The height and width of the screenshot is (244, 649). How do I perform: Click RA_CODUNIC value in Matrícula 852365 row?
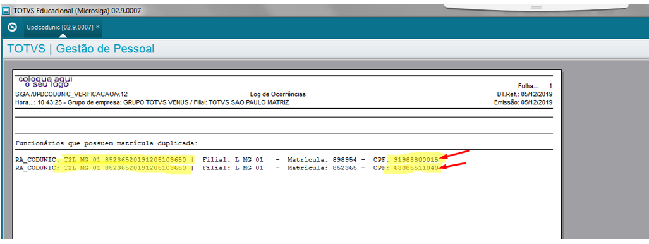coord(124,168)
